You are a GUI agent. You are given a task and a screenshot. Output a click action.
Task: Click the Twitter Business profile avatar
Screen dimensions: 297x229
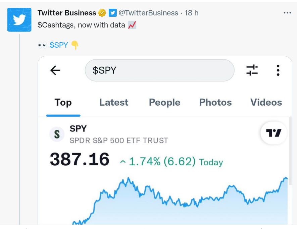pyautogui.click(x=19, y=20)
